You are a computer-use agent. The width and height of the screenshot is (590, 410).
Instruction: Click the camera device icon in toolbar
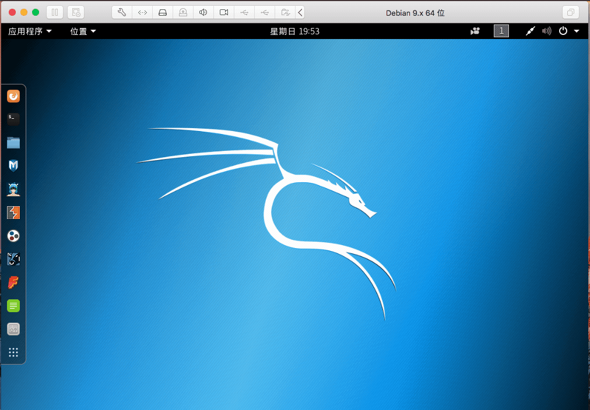click(224, 12)
